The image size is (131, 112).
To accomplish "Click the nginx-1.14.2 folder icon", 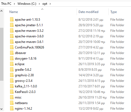I will click(12, 108).
